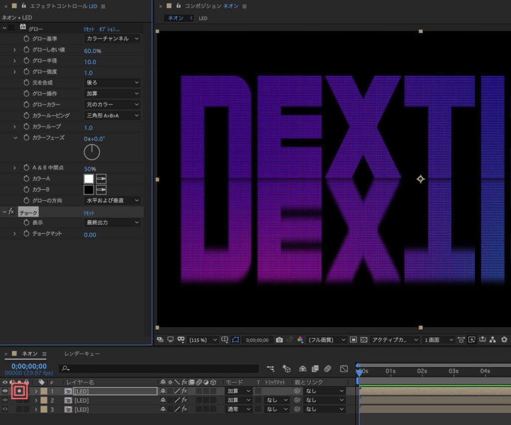Click the カラーフェーズ angle dial
This screenshot has height=425, width=511.
coord(92,152)
